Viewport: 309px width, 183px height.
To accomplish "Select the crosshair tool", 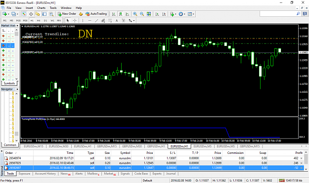I will (75, 20).
